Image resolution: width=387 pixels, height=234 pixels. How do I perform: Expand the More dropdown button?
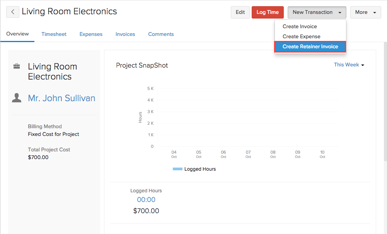pyautogui.click(x=365, y=12)
